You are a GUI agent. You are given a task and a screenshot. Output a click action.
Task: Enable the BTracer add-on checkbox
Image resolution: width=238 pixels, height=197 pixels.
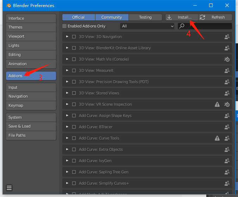(74, 127)
